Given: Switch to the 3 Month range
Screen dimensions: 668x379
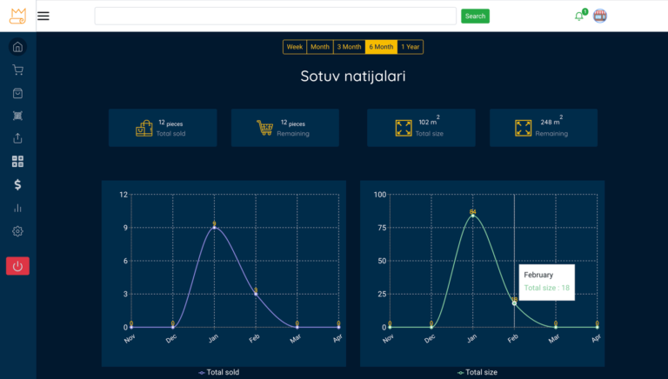Looking at the screenshot, I should 349,47.
